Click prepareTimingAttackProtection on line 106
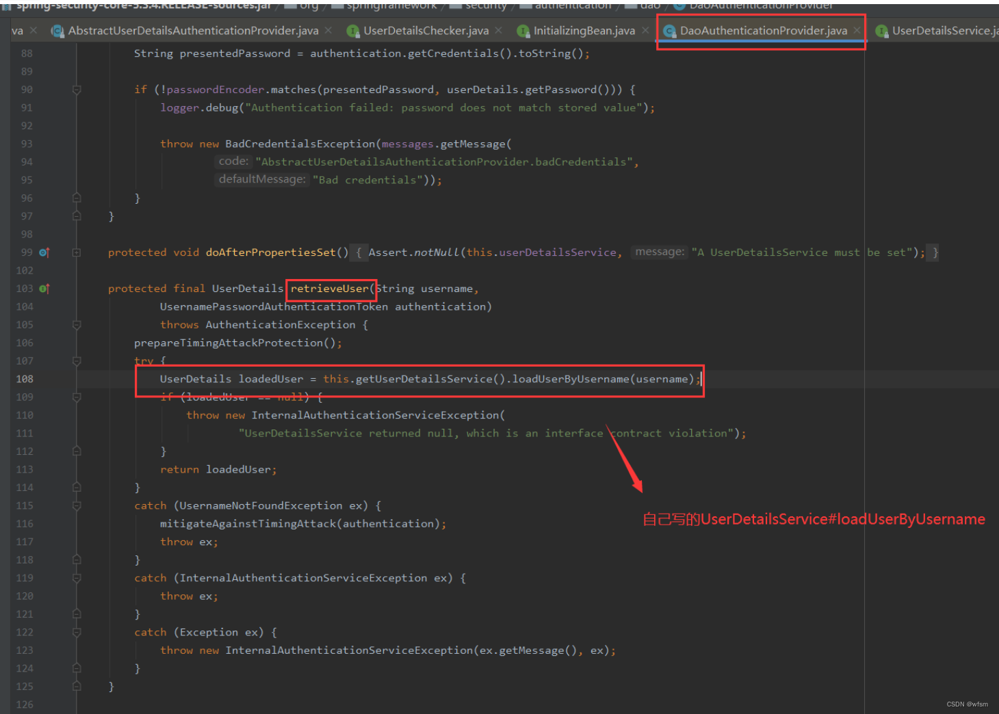 point(229,343)
